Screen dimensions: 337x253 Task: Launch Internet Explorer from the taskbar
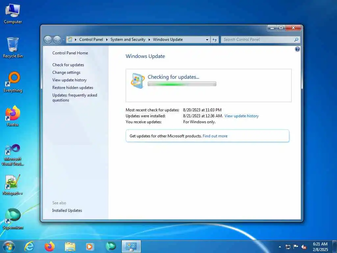(x=29, y=246)
